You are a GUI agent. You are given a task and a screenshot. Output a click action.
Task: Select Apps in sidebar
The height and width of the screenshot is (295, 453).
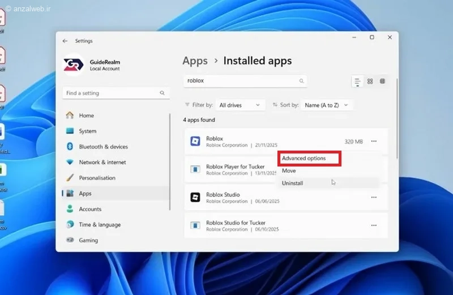click(x=116, y=193)
